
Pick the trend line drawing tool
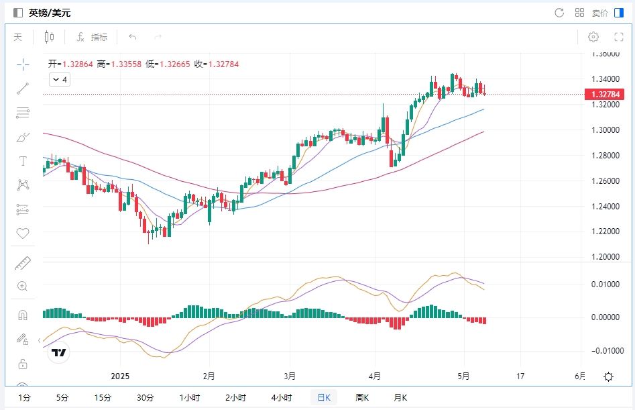tap(23, 89)
